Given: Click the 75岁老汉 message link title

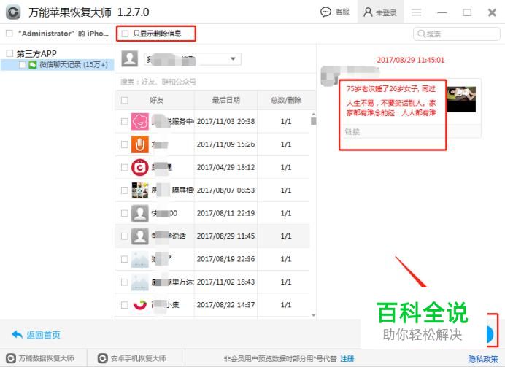Looking at the screenshot, I should click(x=391, y=88).
